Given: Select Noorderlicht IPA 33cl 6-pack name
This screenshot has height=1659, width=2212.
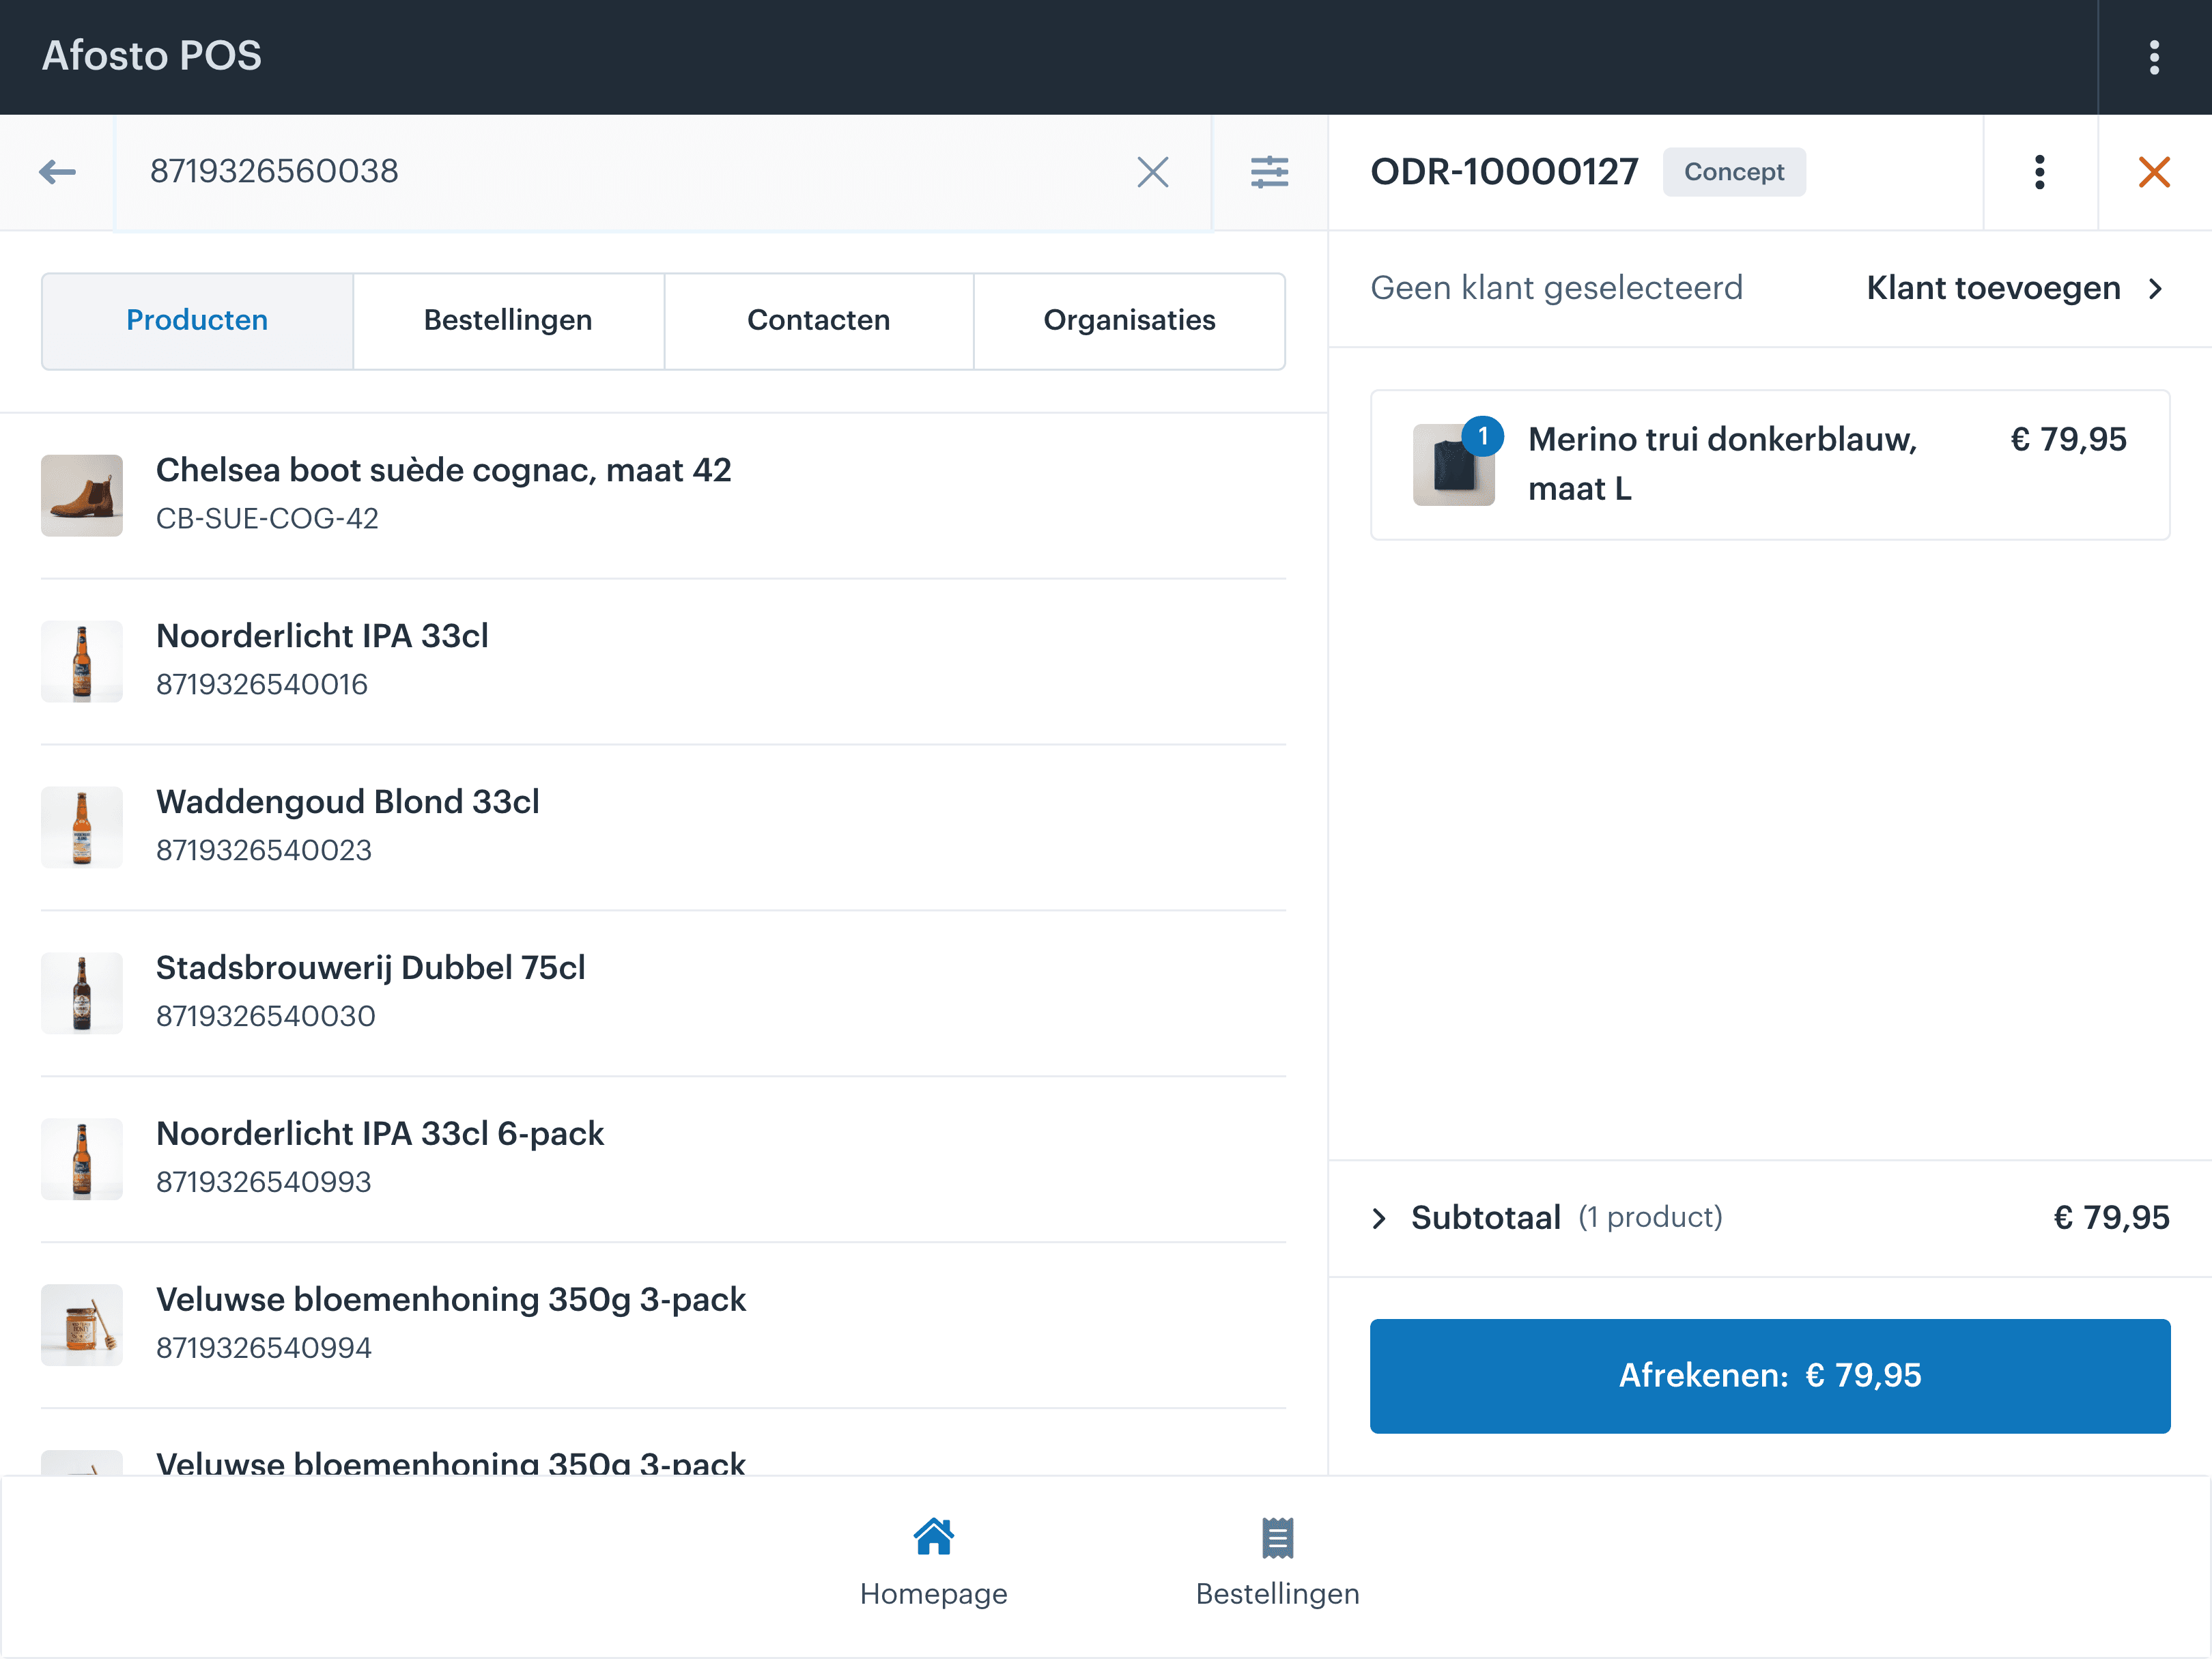Looking at the screenshot, I should [380, 1134].
